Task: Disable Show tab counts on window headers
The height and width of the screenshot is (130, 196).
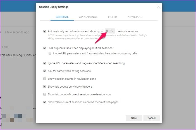Action: pyautogui.click(x=45, y=87)
